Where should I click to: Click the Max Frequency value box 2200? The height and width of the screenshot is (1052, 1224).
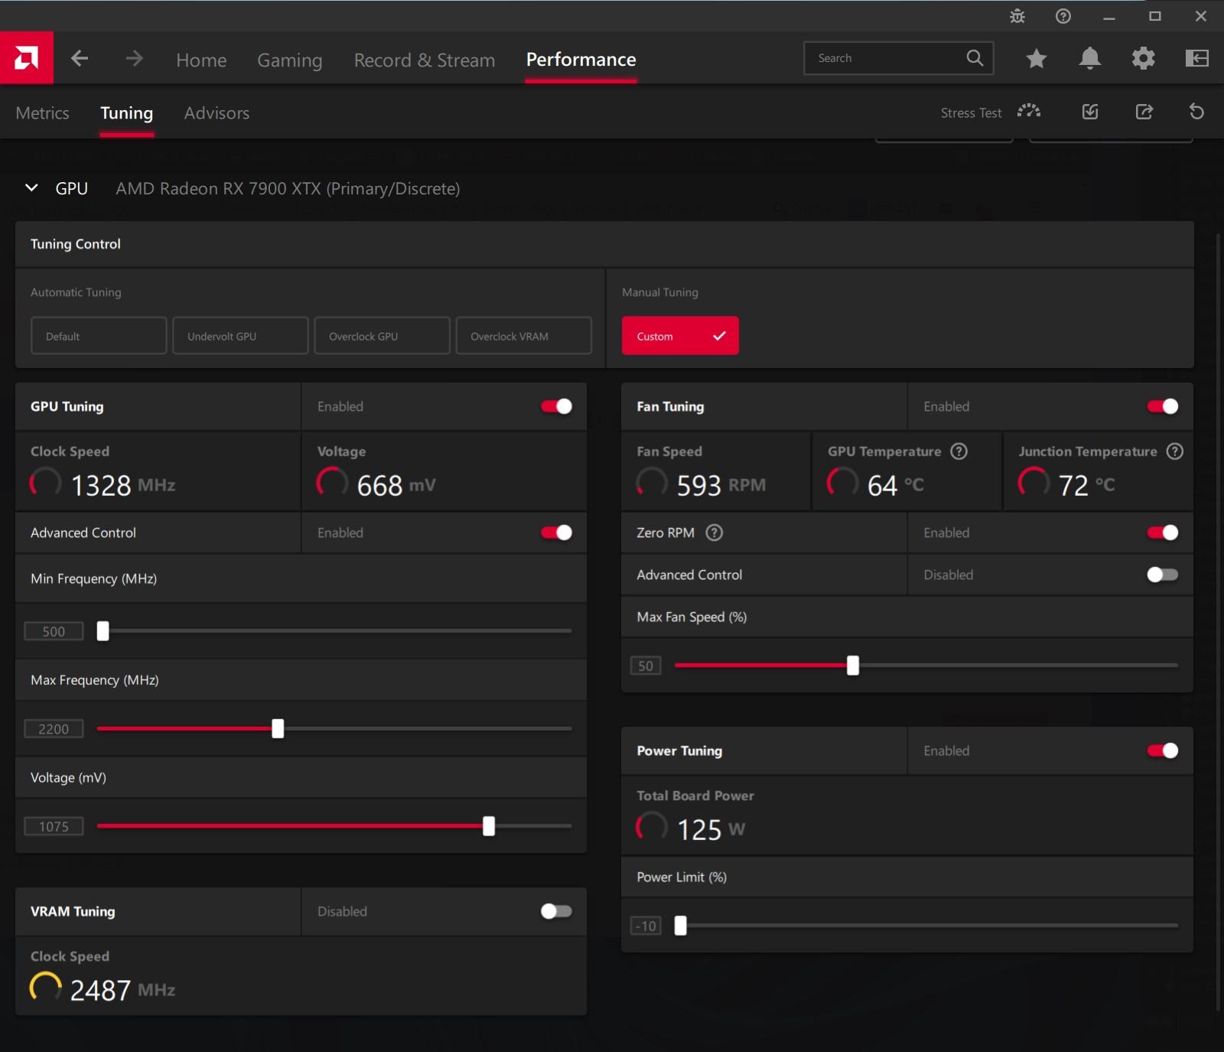54,729
